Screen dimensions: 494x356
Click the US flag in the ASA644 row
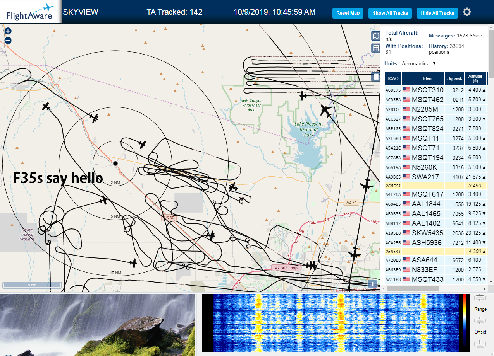[406, 260]
